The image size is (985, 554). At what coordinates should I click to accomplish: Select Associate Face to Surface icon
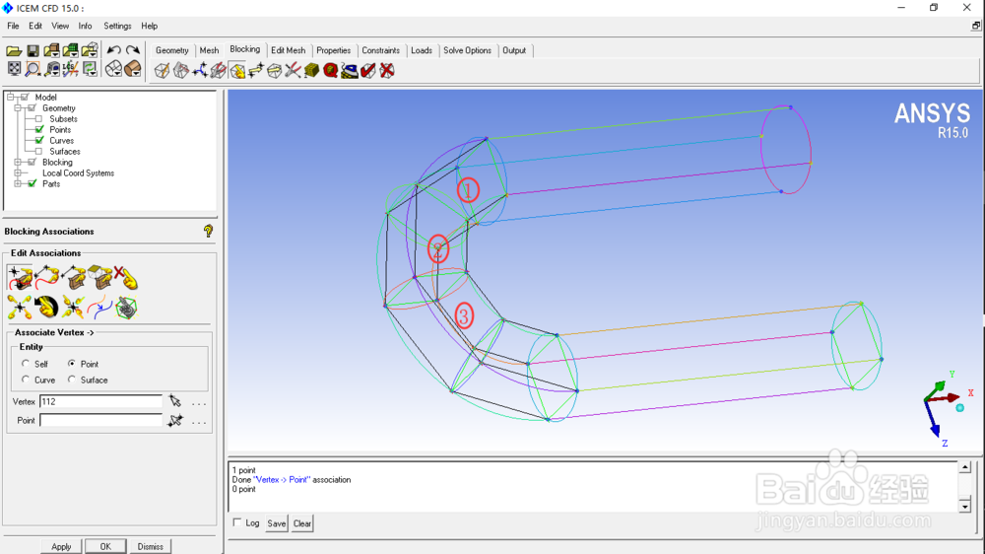tap(99, 277)
